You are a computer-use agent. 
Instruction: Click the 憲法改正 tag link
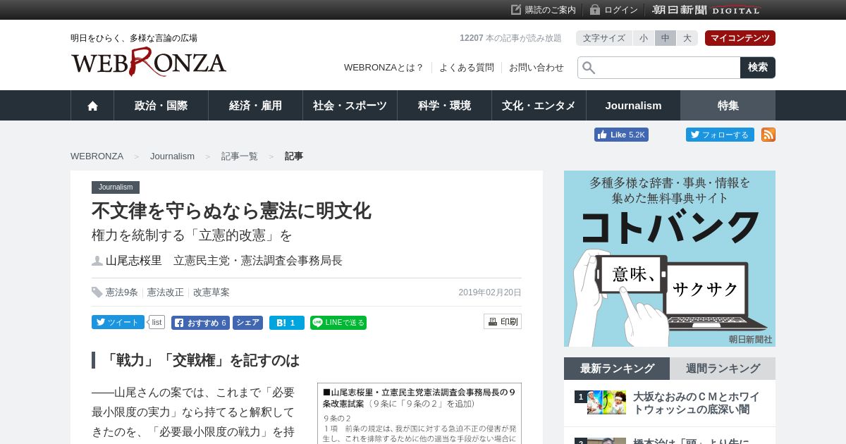(166, 292)
